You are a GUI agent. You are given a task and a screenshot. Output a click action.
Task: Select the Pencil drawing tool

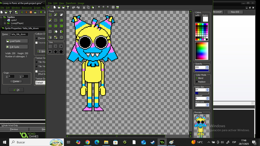click(x=50, y=15)
